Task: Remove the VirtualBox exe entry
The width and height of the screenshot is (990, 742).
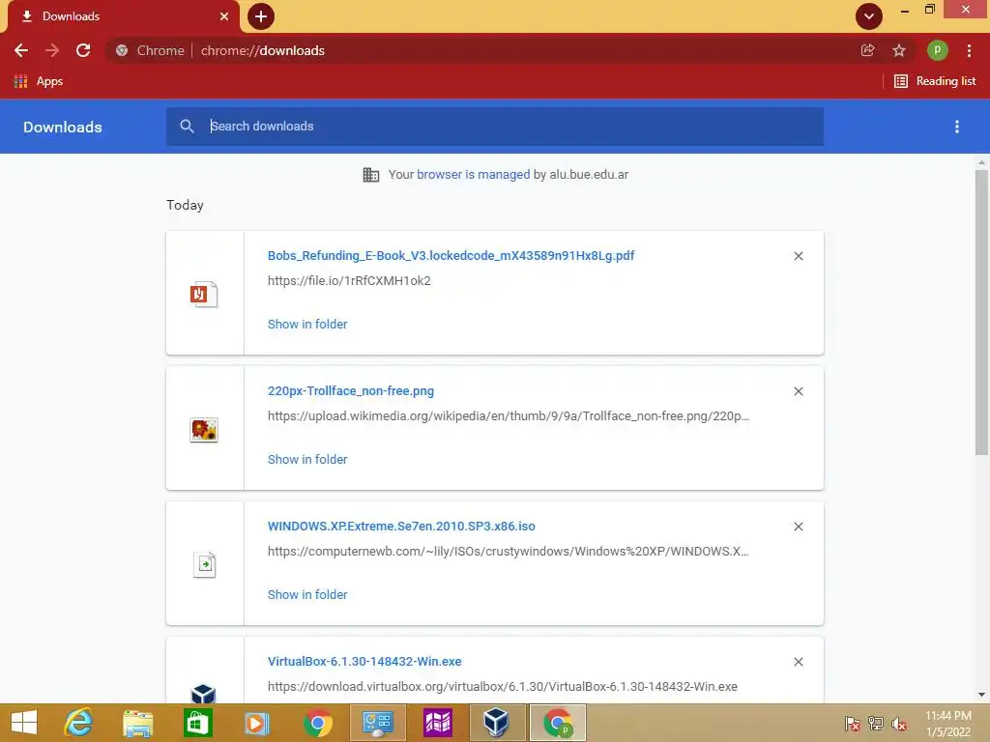Action: pos(798,662)
